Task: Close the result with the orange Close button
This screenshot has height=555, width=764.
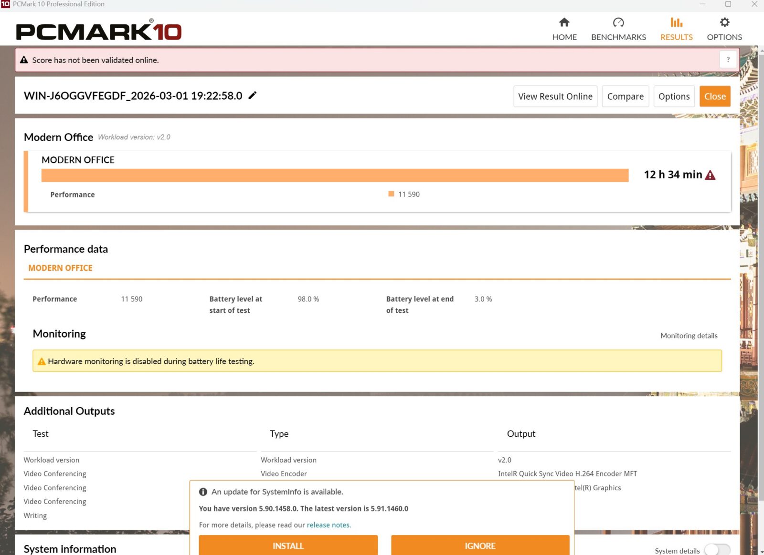Action: click(x=715, y=96)
